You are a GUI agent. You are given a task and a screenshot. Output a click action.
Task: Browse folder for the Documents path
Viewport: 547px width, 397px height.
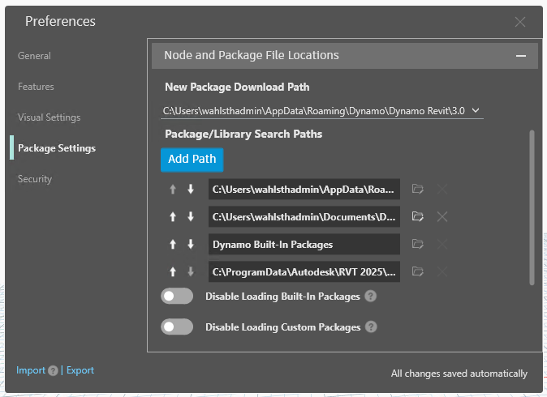tap(418, 216)
